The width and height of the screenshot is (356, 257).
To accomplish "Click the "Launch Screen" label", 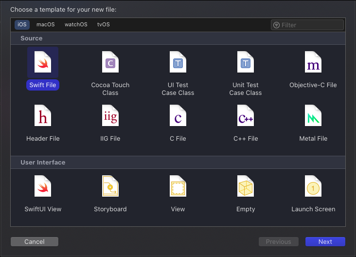I will (313, 209).
